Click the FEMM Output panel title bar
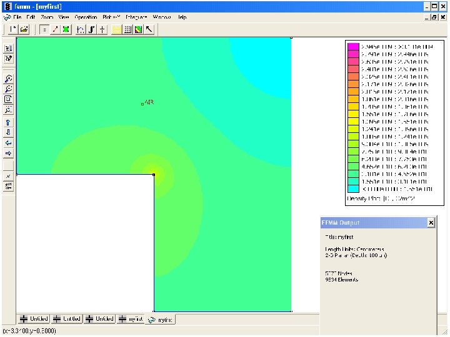The width and height of the screenshot is (450, 337). pos(378,223)
